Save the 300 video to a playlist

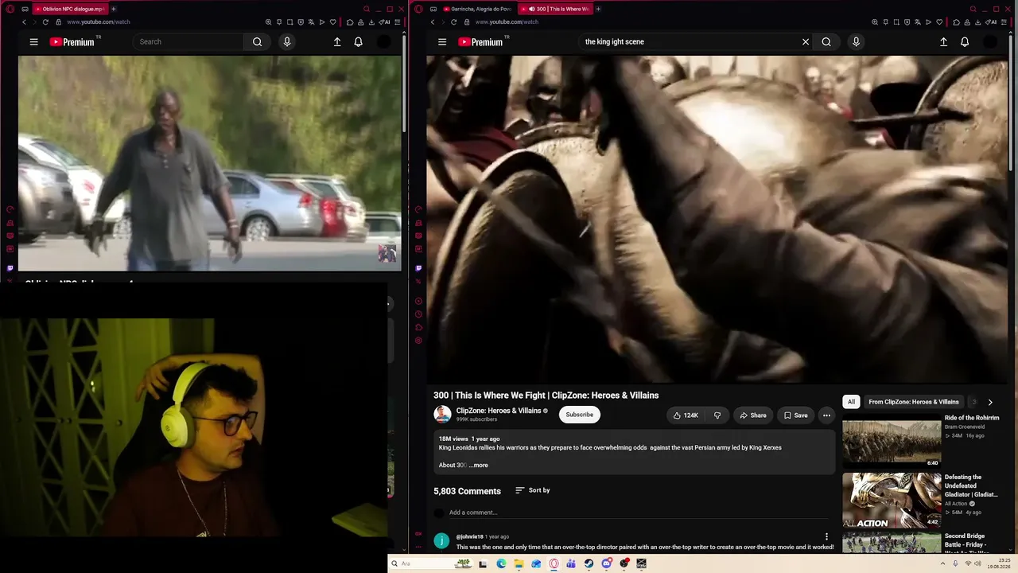point(795,415)
